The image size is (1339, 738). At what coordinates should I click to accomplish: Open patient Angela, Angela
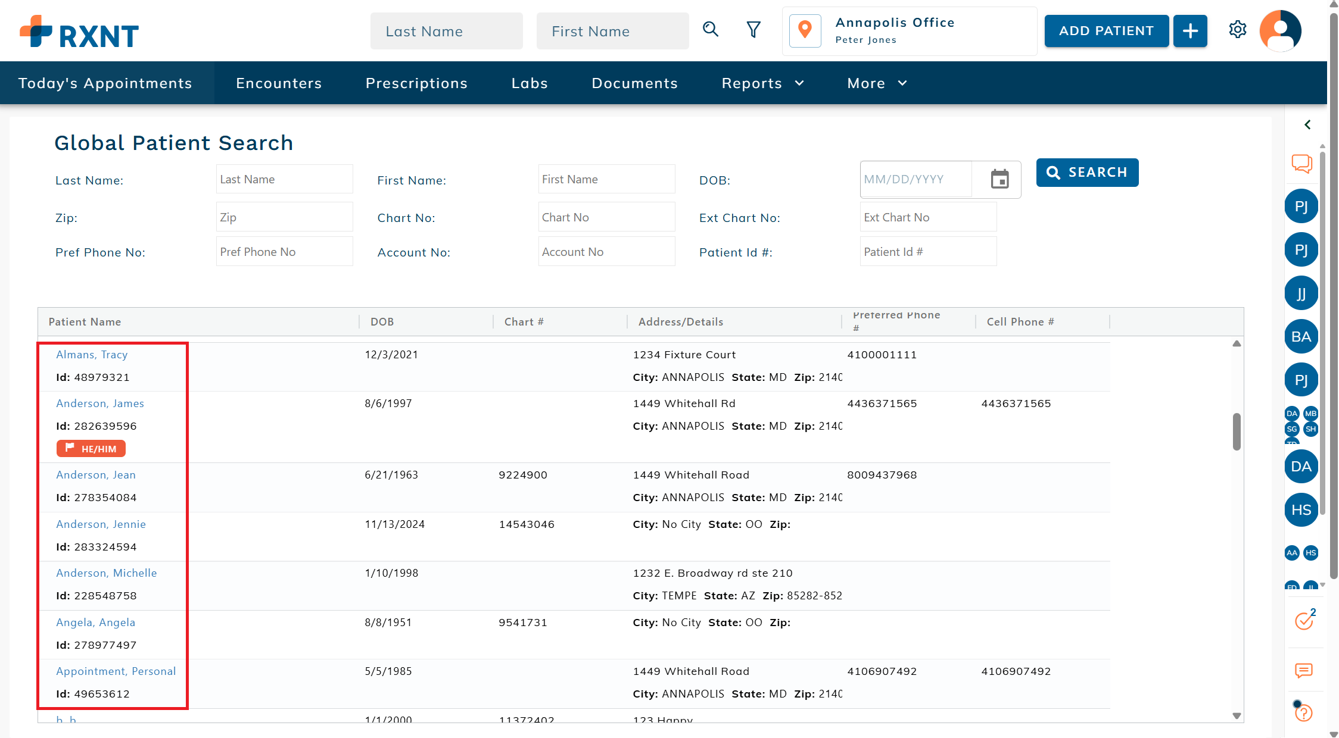click(x=96, y=623)
